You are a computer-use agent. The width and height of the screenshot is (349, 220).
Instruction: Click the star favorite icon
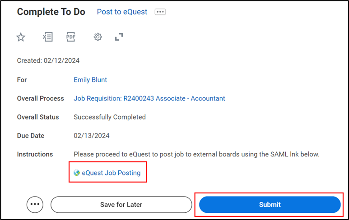coord(21,37)
